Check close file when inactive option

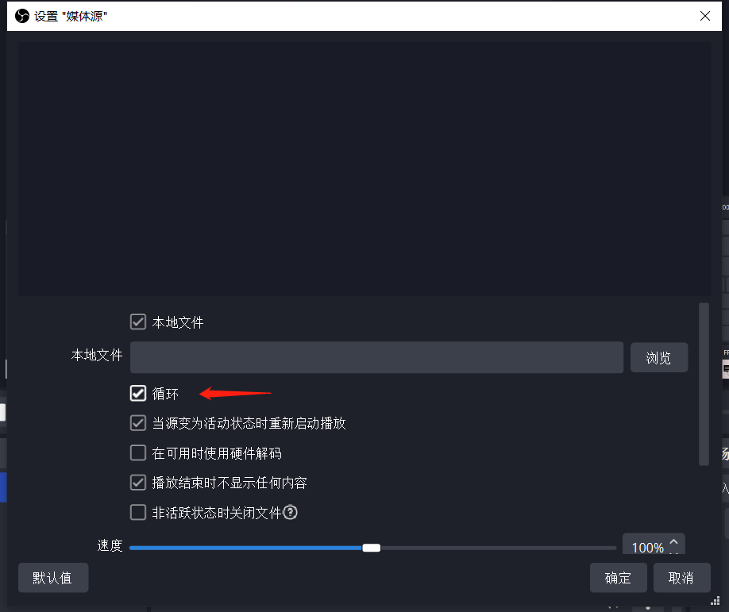pyautogui.click(x=137, y=512)
